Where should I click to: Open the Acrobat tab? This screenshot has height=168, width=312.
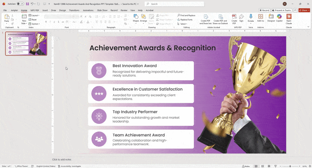pos(149,10)
